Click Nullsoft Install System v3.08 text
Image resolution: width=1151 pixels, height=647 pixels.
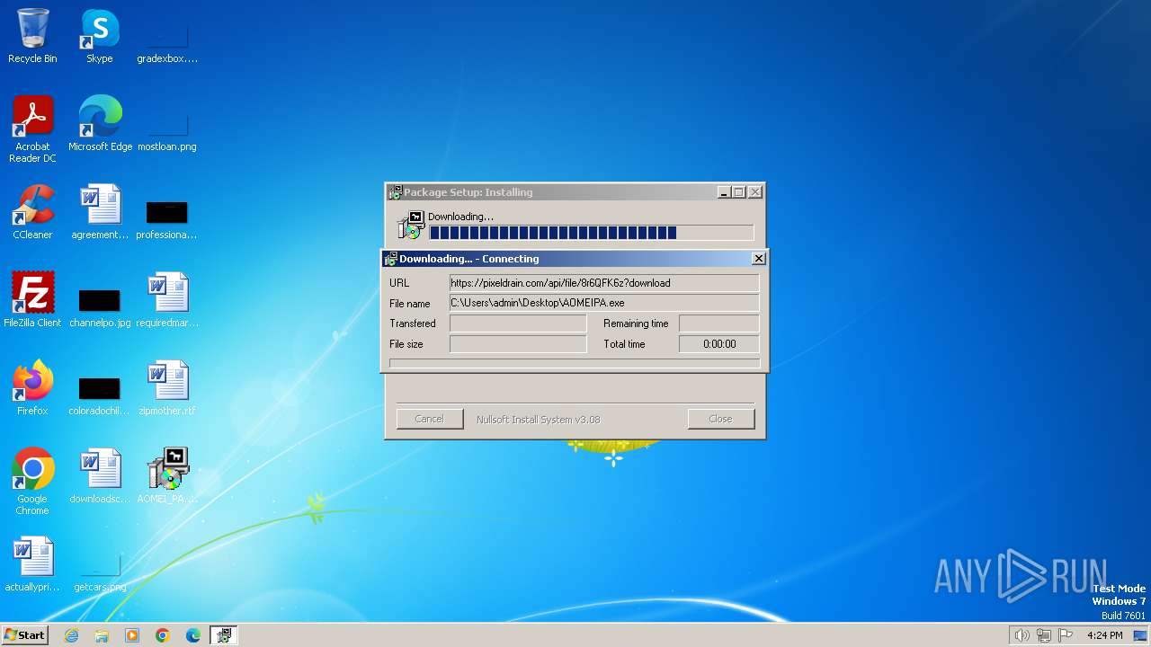[539, 420]
